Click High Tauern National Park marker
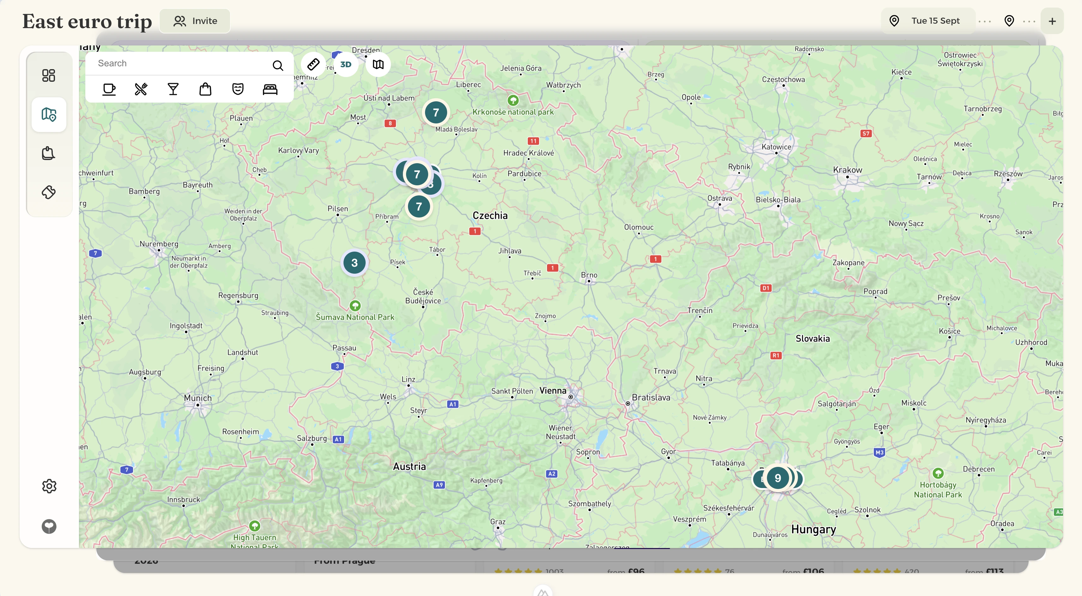 (254, 526)
